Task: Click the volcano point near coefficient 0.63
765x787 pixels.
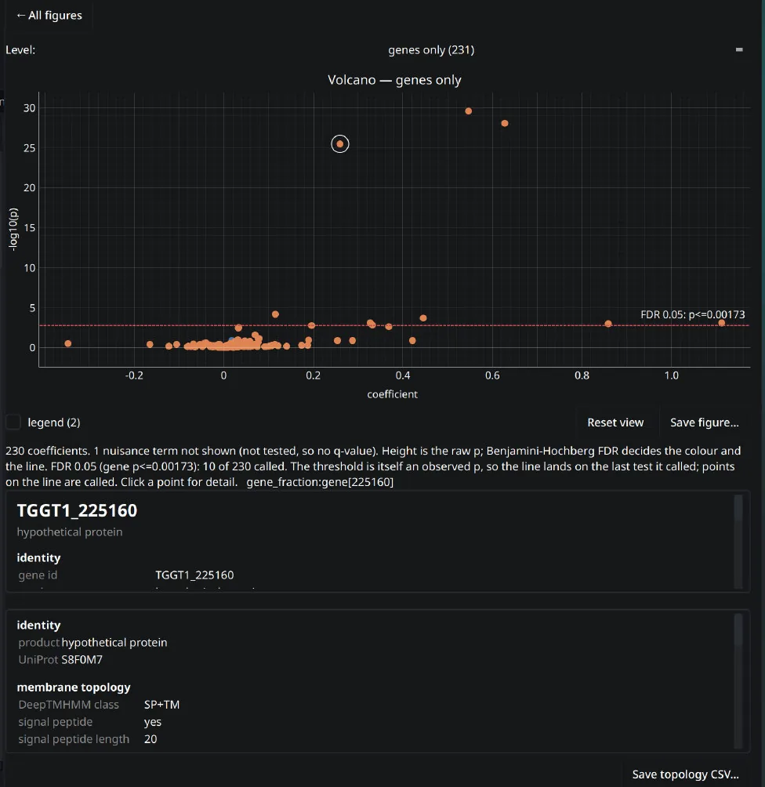Action: click(505, 123)
